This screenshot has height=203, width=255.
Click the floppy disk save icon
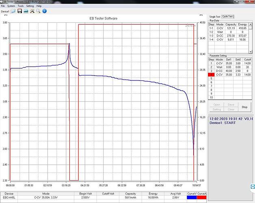pos(19,11)
